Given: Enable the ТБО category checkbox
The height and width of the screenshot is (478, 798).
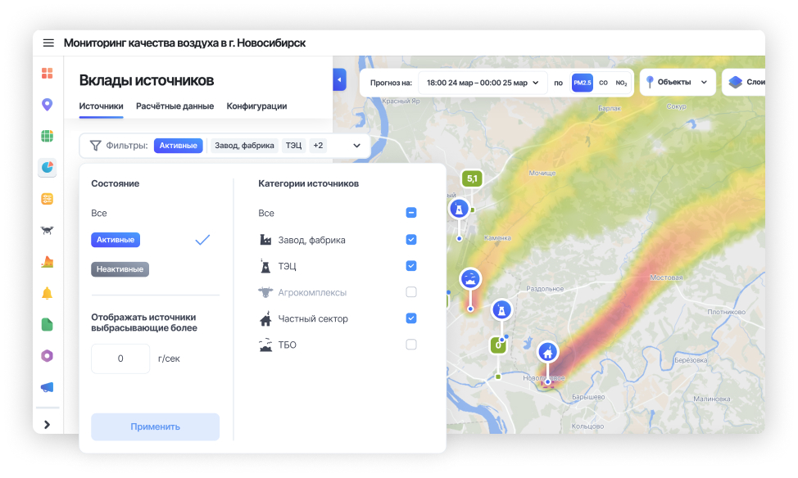Looking at the screenshot, I should pyautogui.click(x=411, y=345).
